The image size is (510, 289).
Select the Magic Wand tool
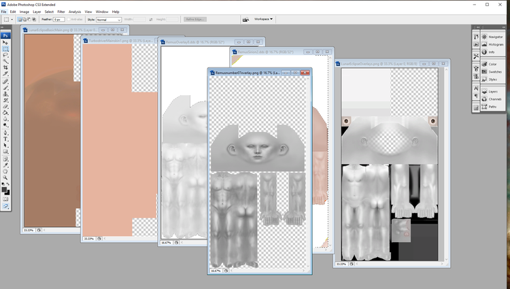click(5, 61)
